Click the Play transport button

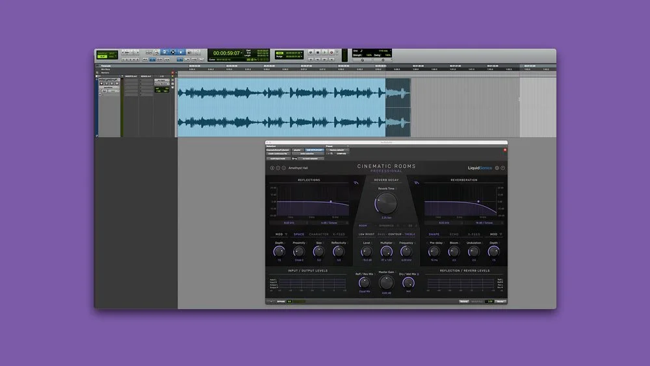(325, 52)
